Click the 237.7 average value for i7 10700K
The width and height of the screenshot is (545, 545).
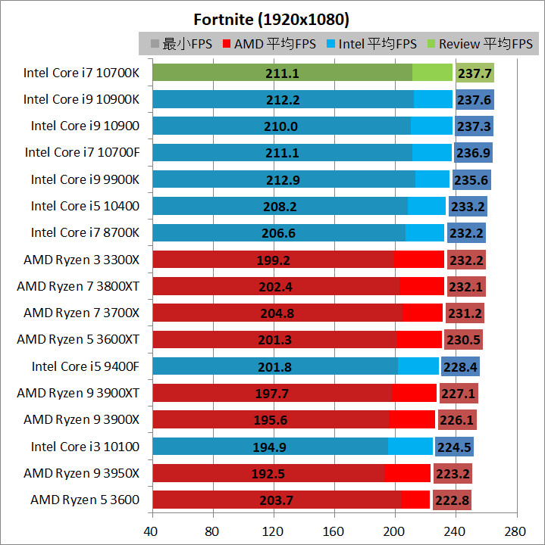coord(475,73)
